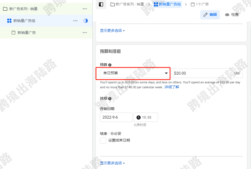The image size is (251, 169).
Task: Click info icon next to 排期
Action: [110, 99]
